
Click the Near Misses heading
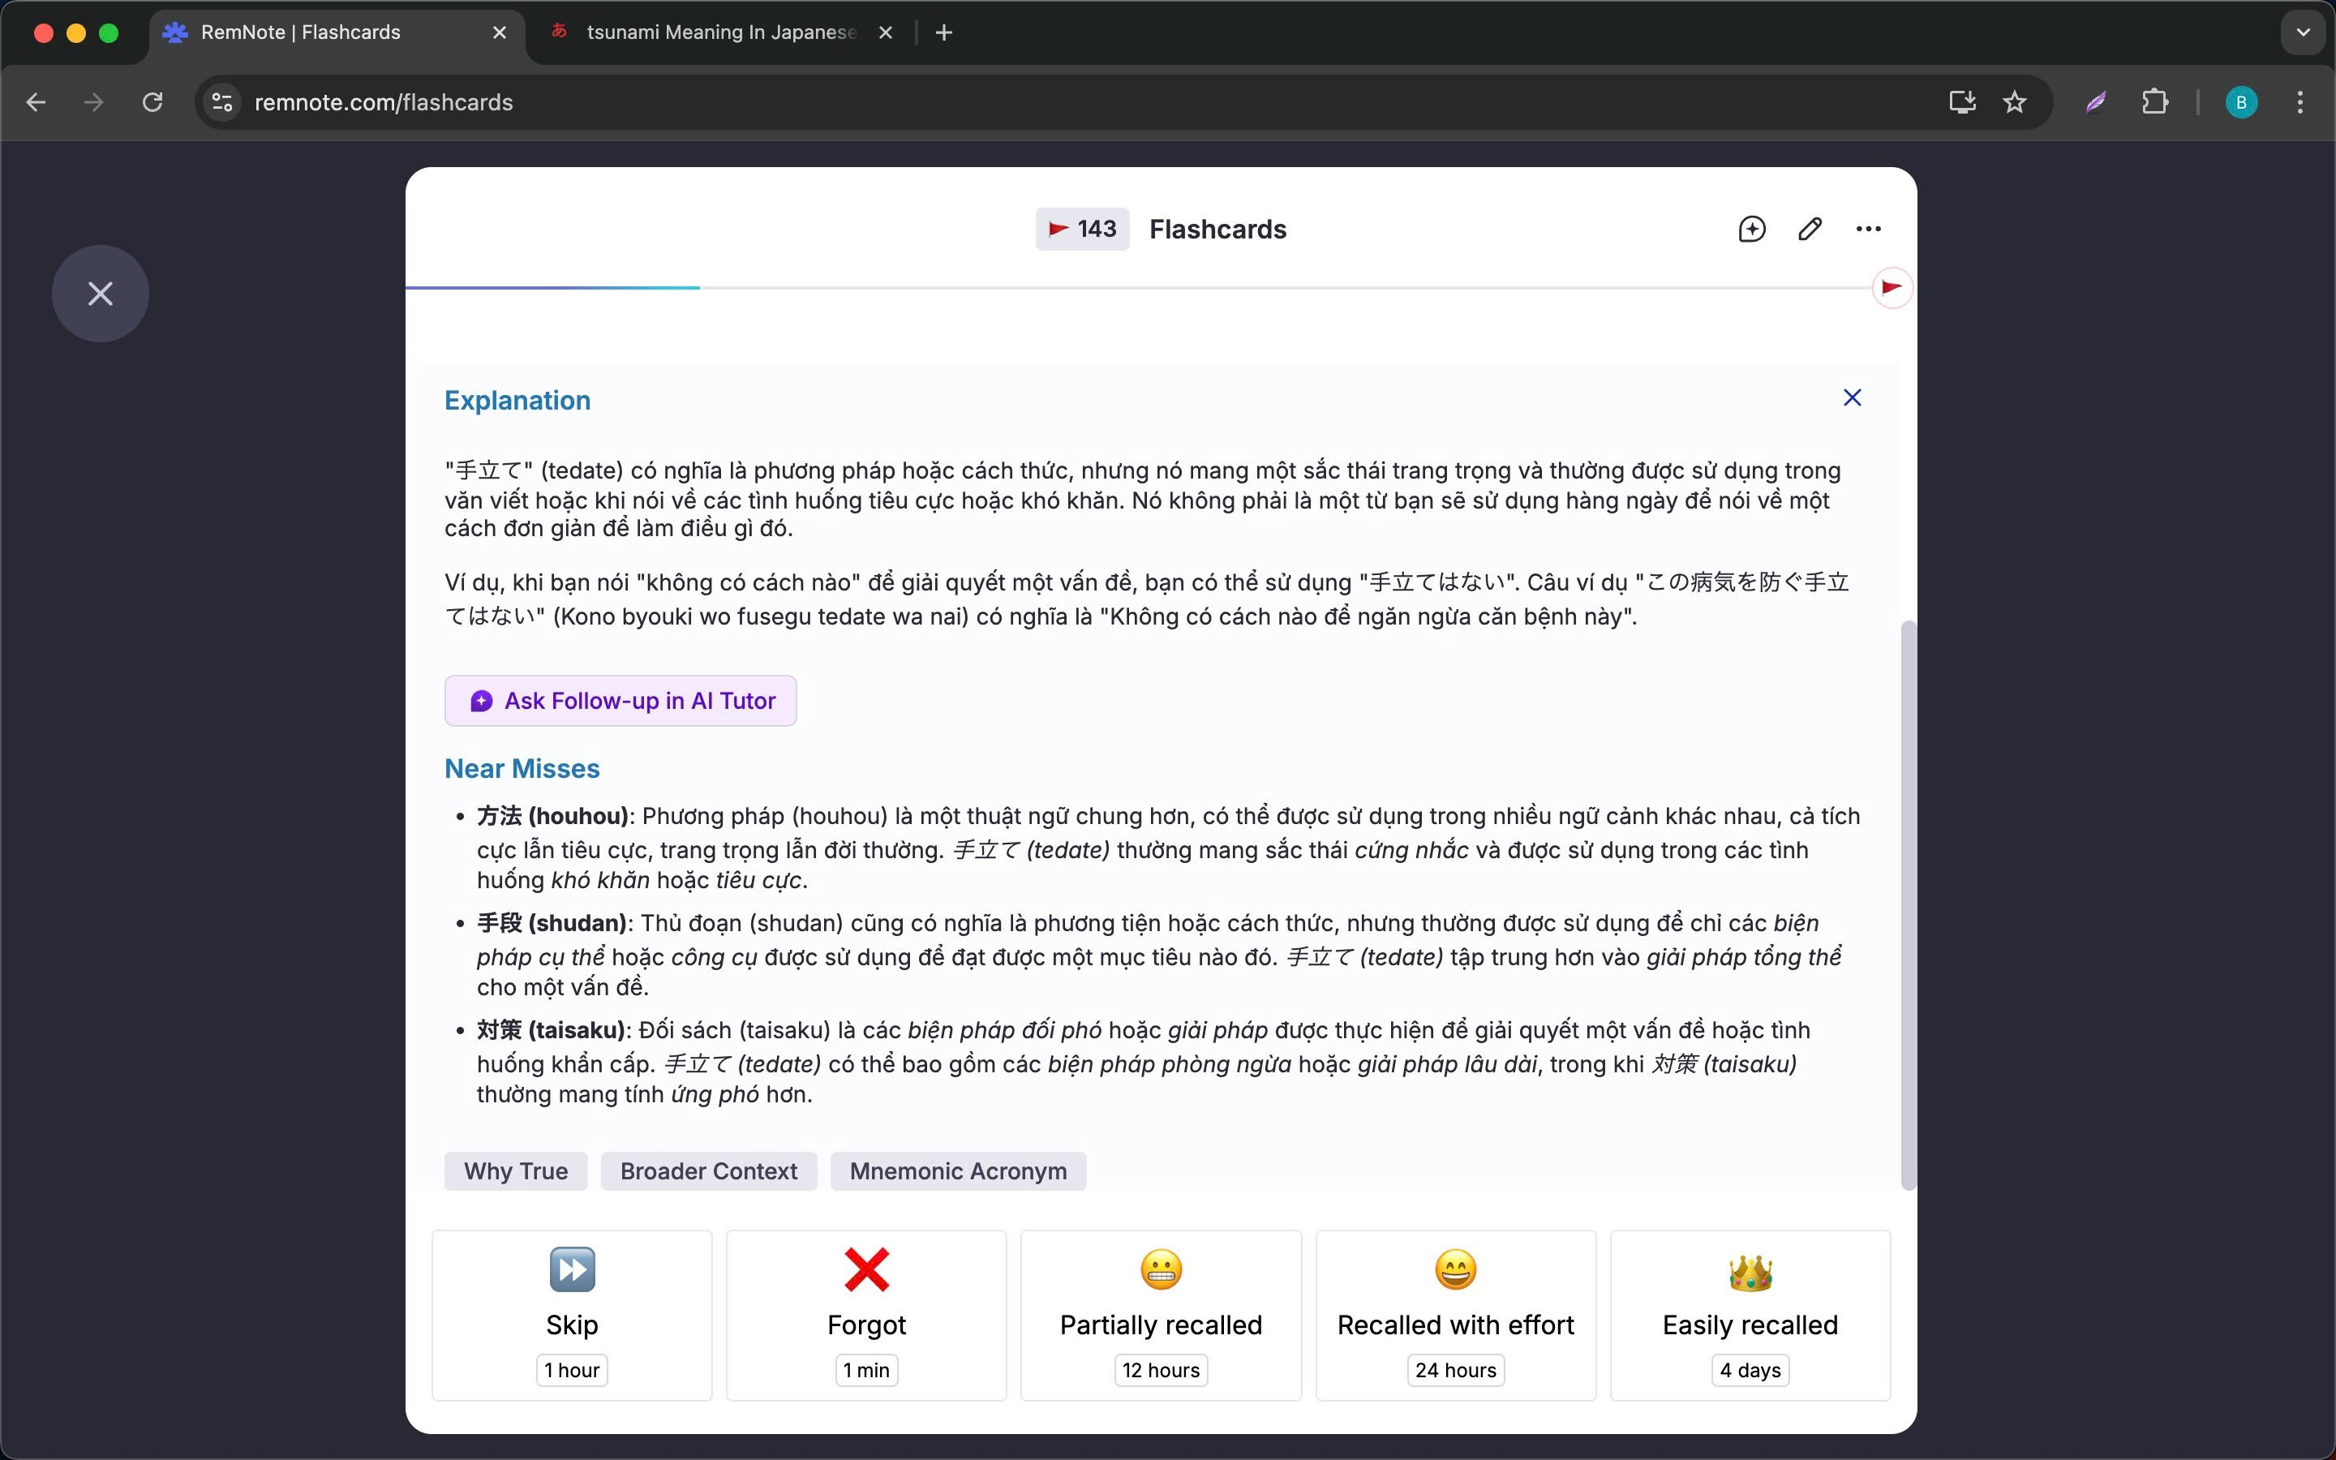(522, 769)
